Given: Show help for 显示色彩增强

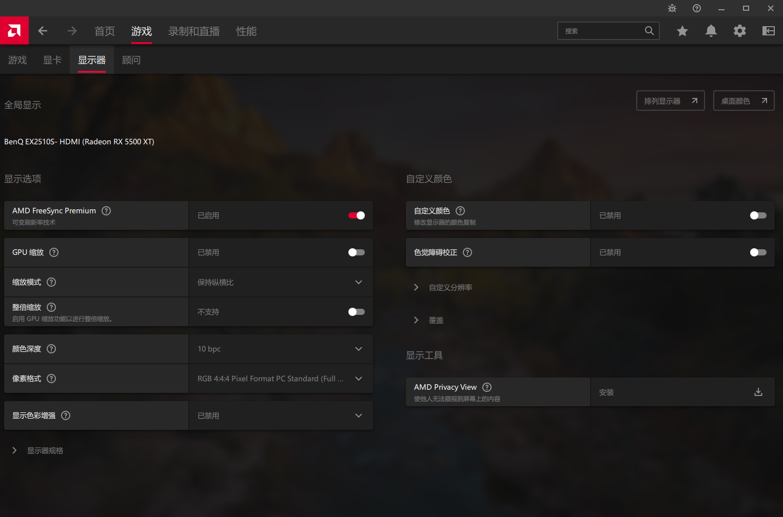Looking at the screenshot, I should [x=66, y=415].
